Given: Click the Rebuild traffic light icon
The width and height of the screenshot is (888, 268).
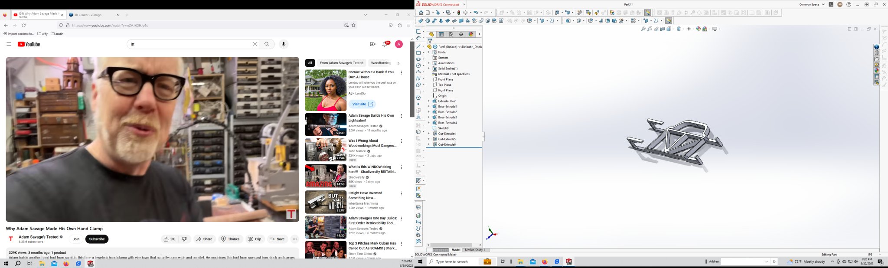Looking at the screenshot, I should (x=459, y=13).
